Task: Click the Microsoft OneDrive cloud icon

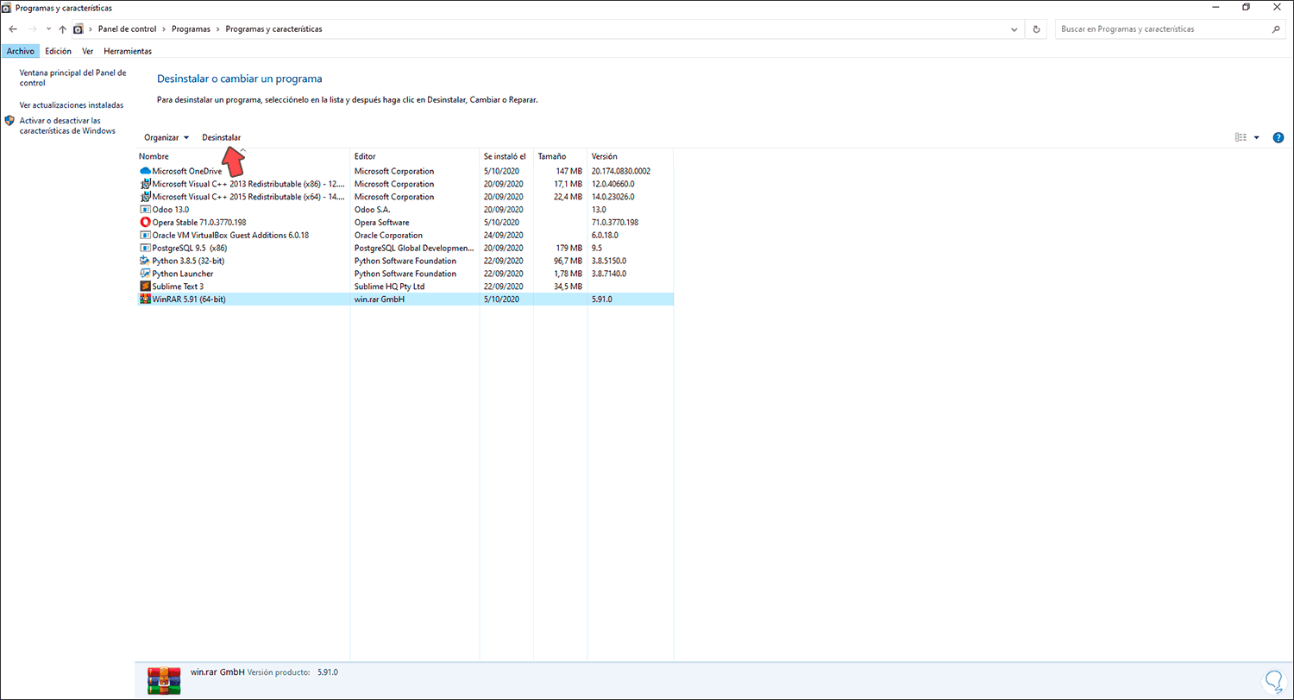Action: click(145, 171)
